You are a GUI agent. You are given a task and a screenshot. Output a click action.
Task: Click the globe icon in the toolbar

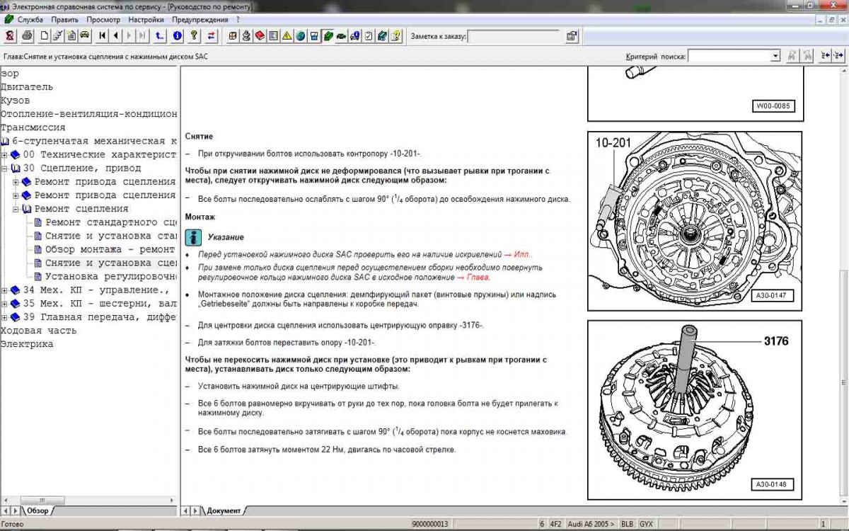click(x=300, y=35)
